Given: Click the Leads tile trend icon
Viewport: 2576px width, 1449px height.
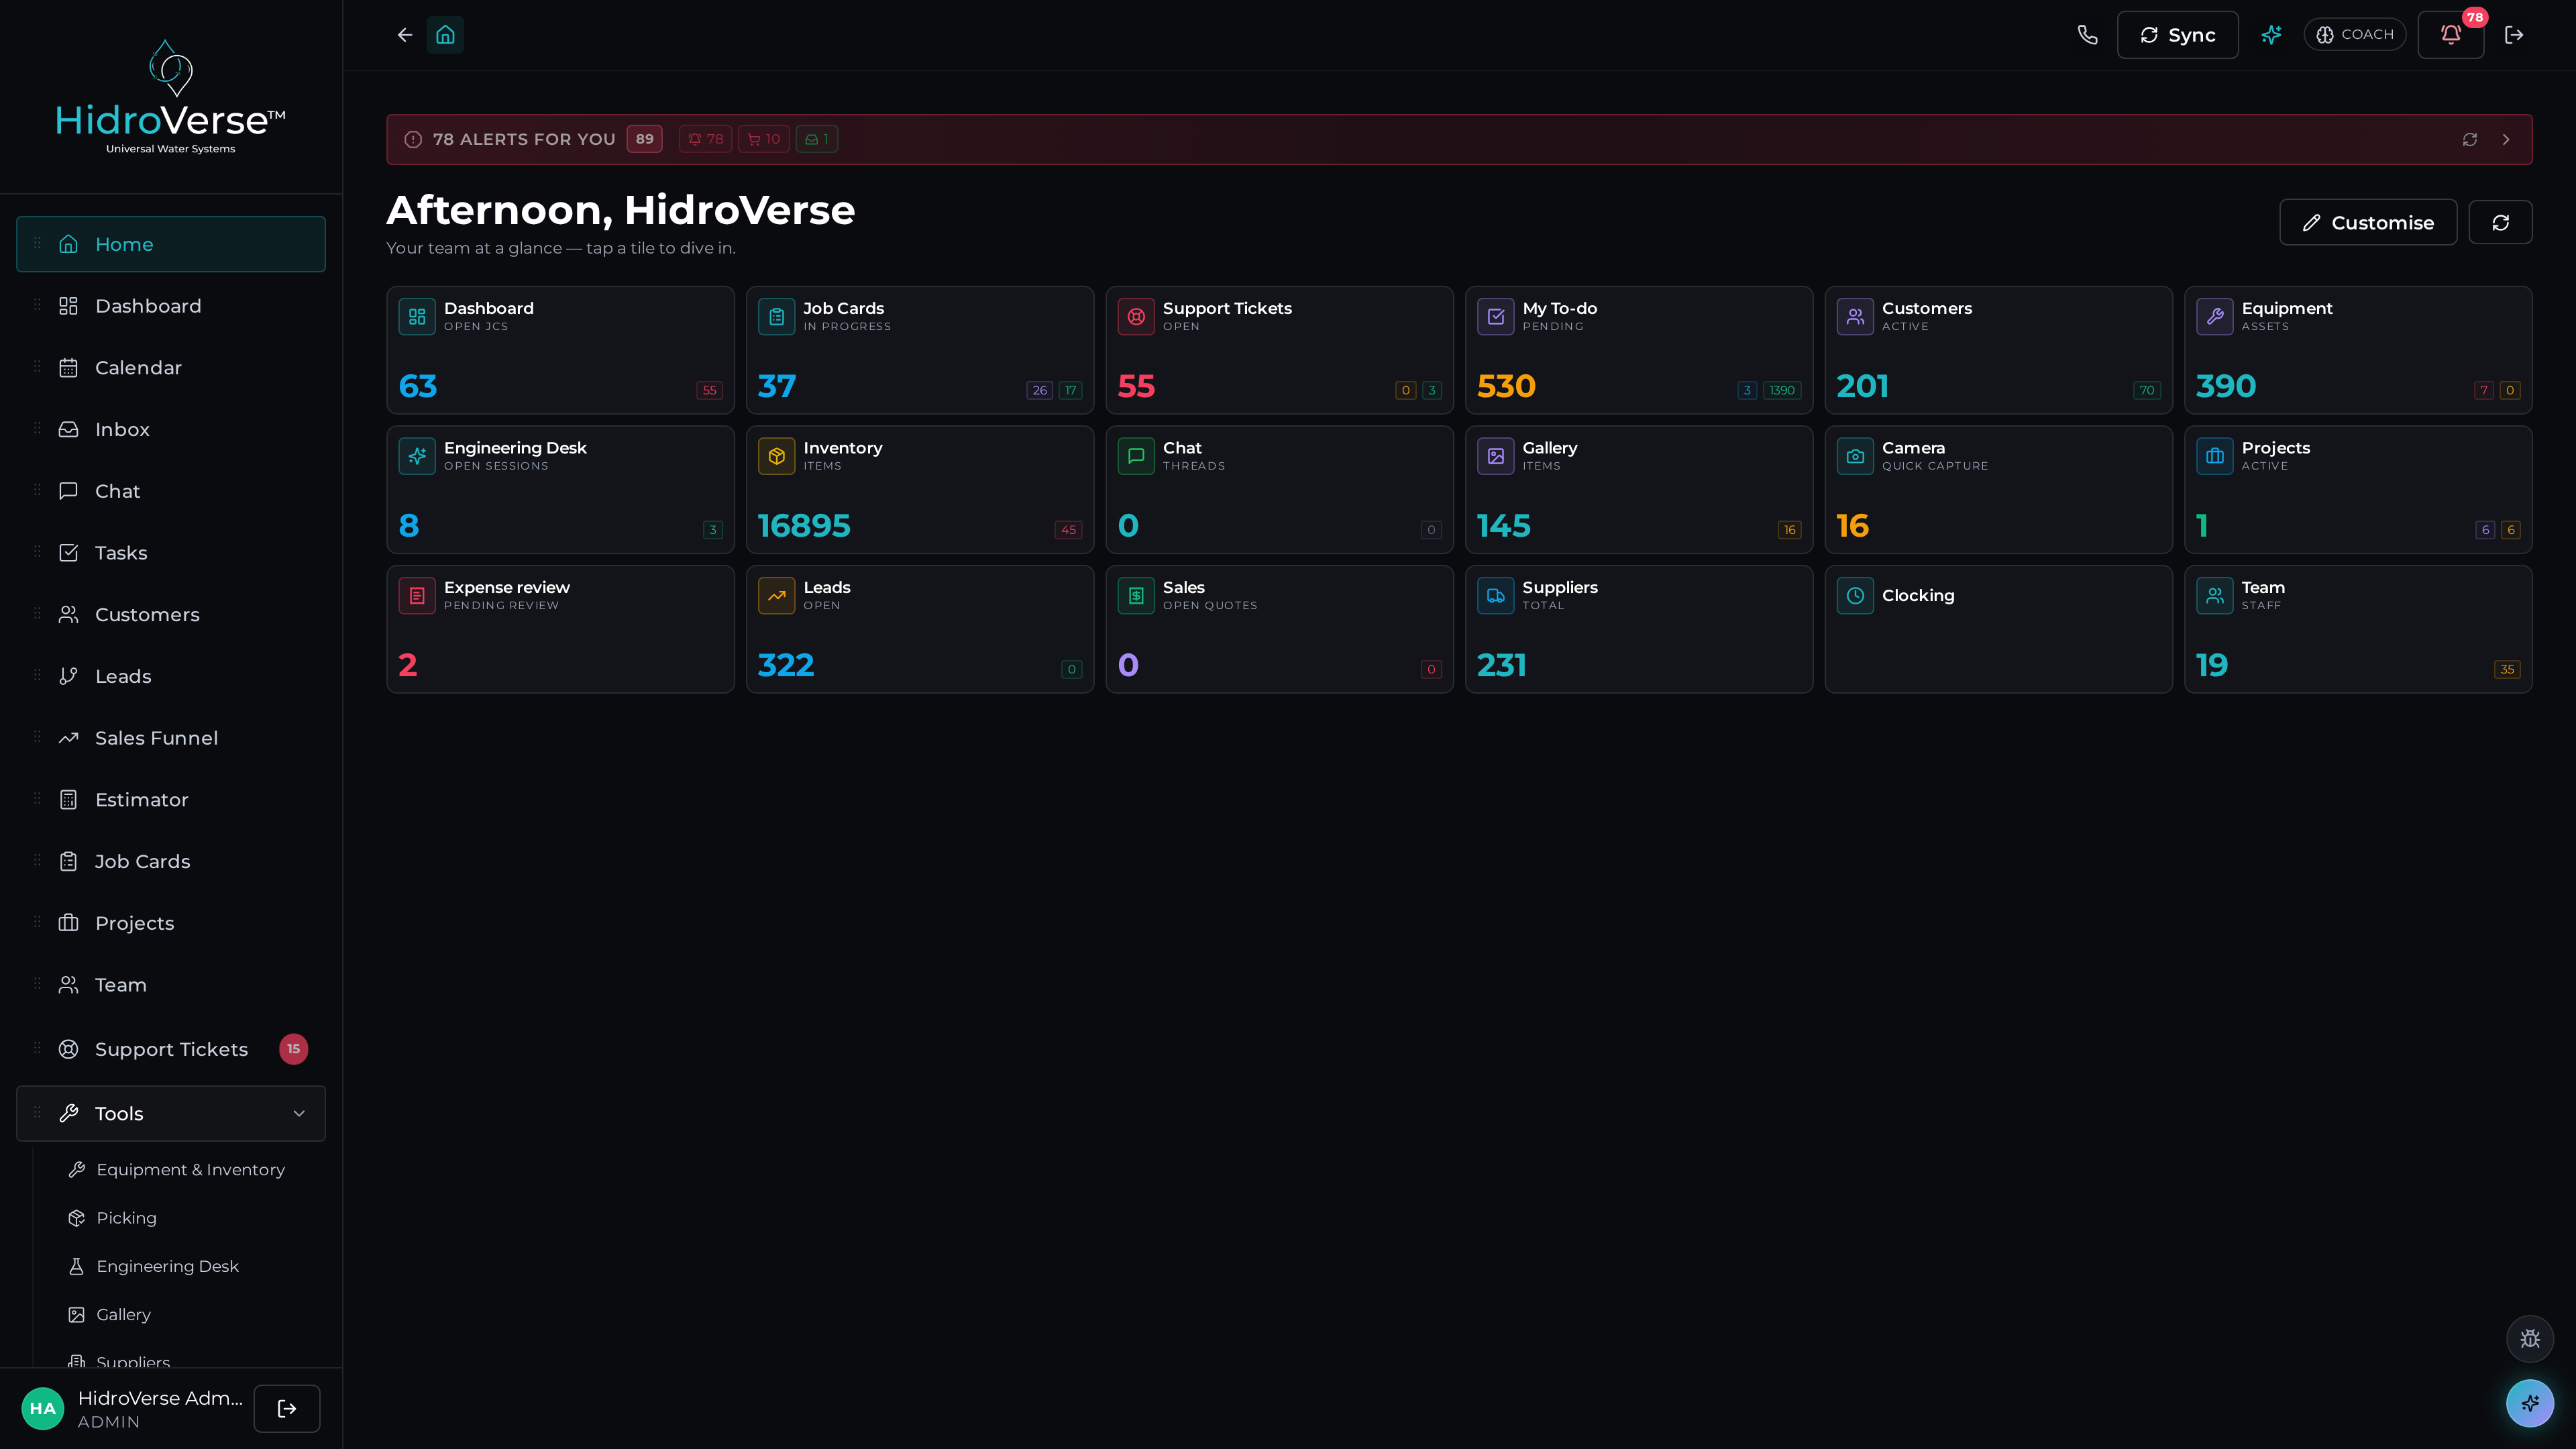Looking at the screenshot, I should [x=777, y=595].
